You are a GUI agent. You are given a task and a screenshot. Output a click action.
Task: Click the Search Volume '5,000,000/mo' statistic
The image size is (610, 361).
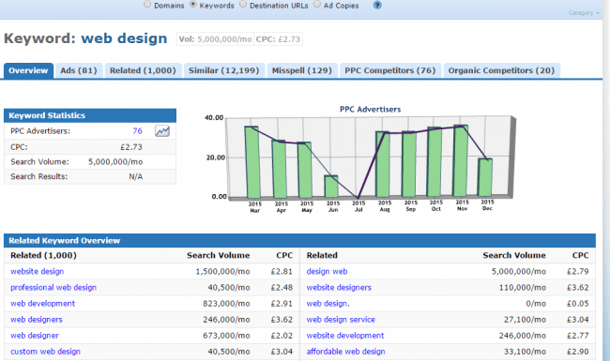click(x=115, y=161)
